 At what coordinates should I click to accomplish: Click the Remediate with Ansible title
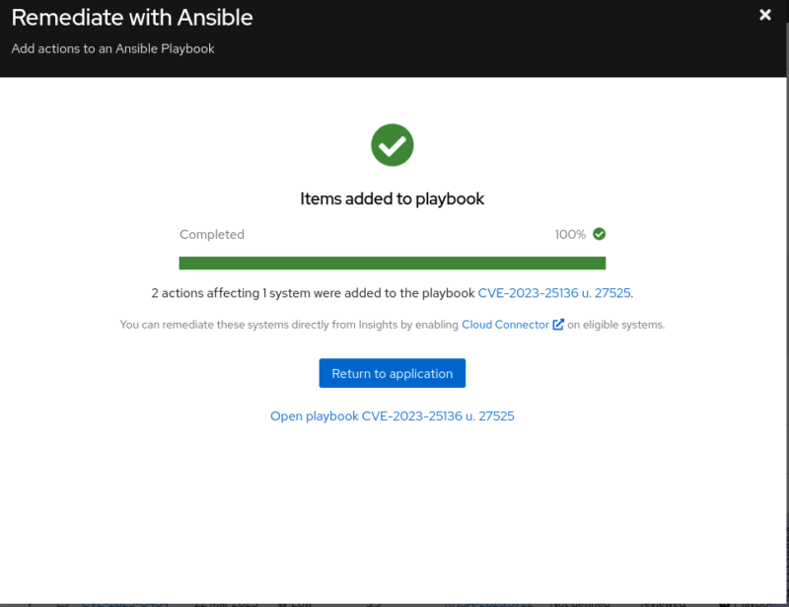132,18
